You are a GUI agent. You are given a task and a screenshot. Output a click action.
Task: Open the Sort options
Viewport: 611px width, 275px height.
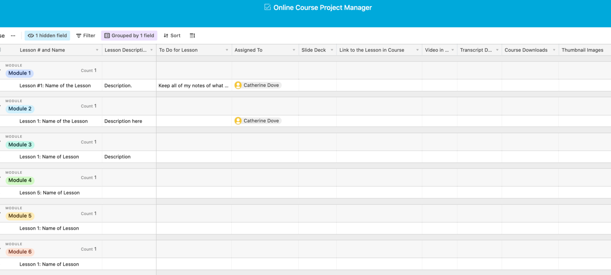(172, 36)
